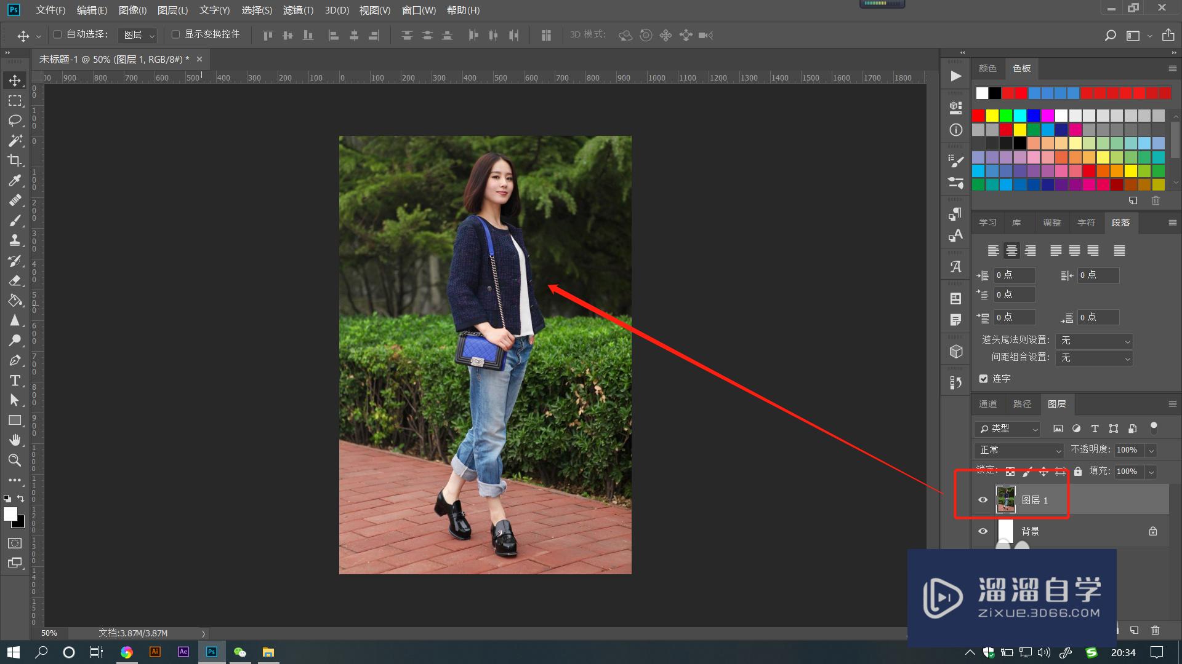Select the Crop tool
Image resolution: width=1182 pixels, height=664 pixels.
coord(15,160)
